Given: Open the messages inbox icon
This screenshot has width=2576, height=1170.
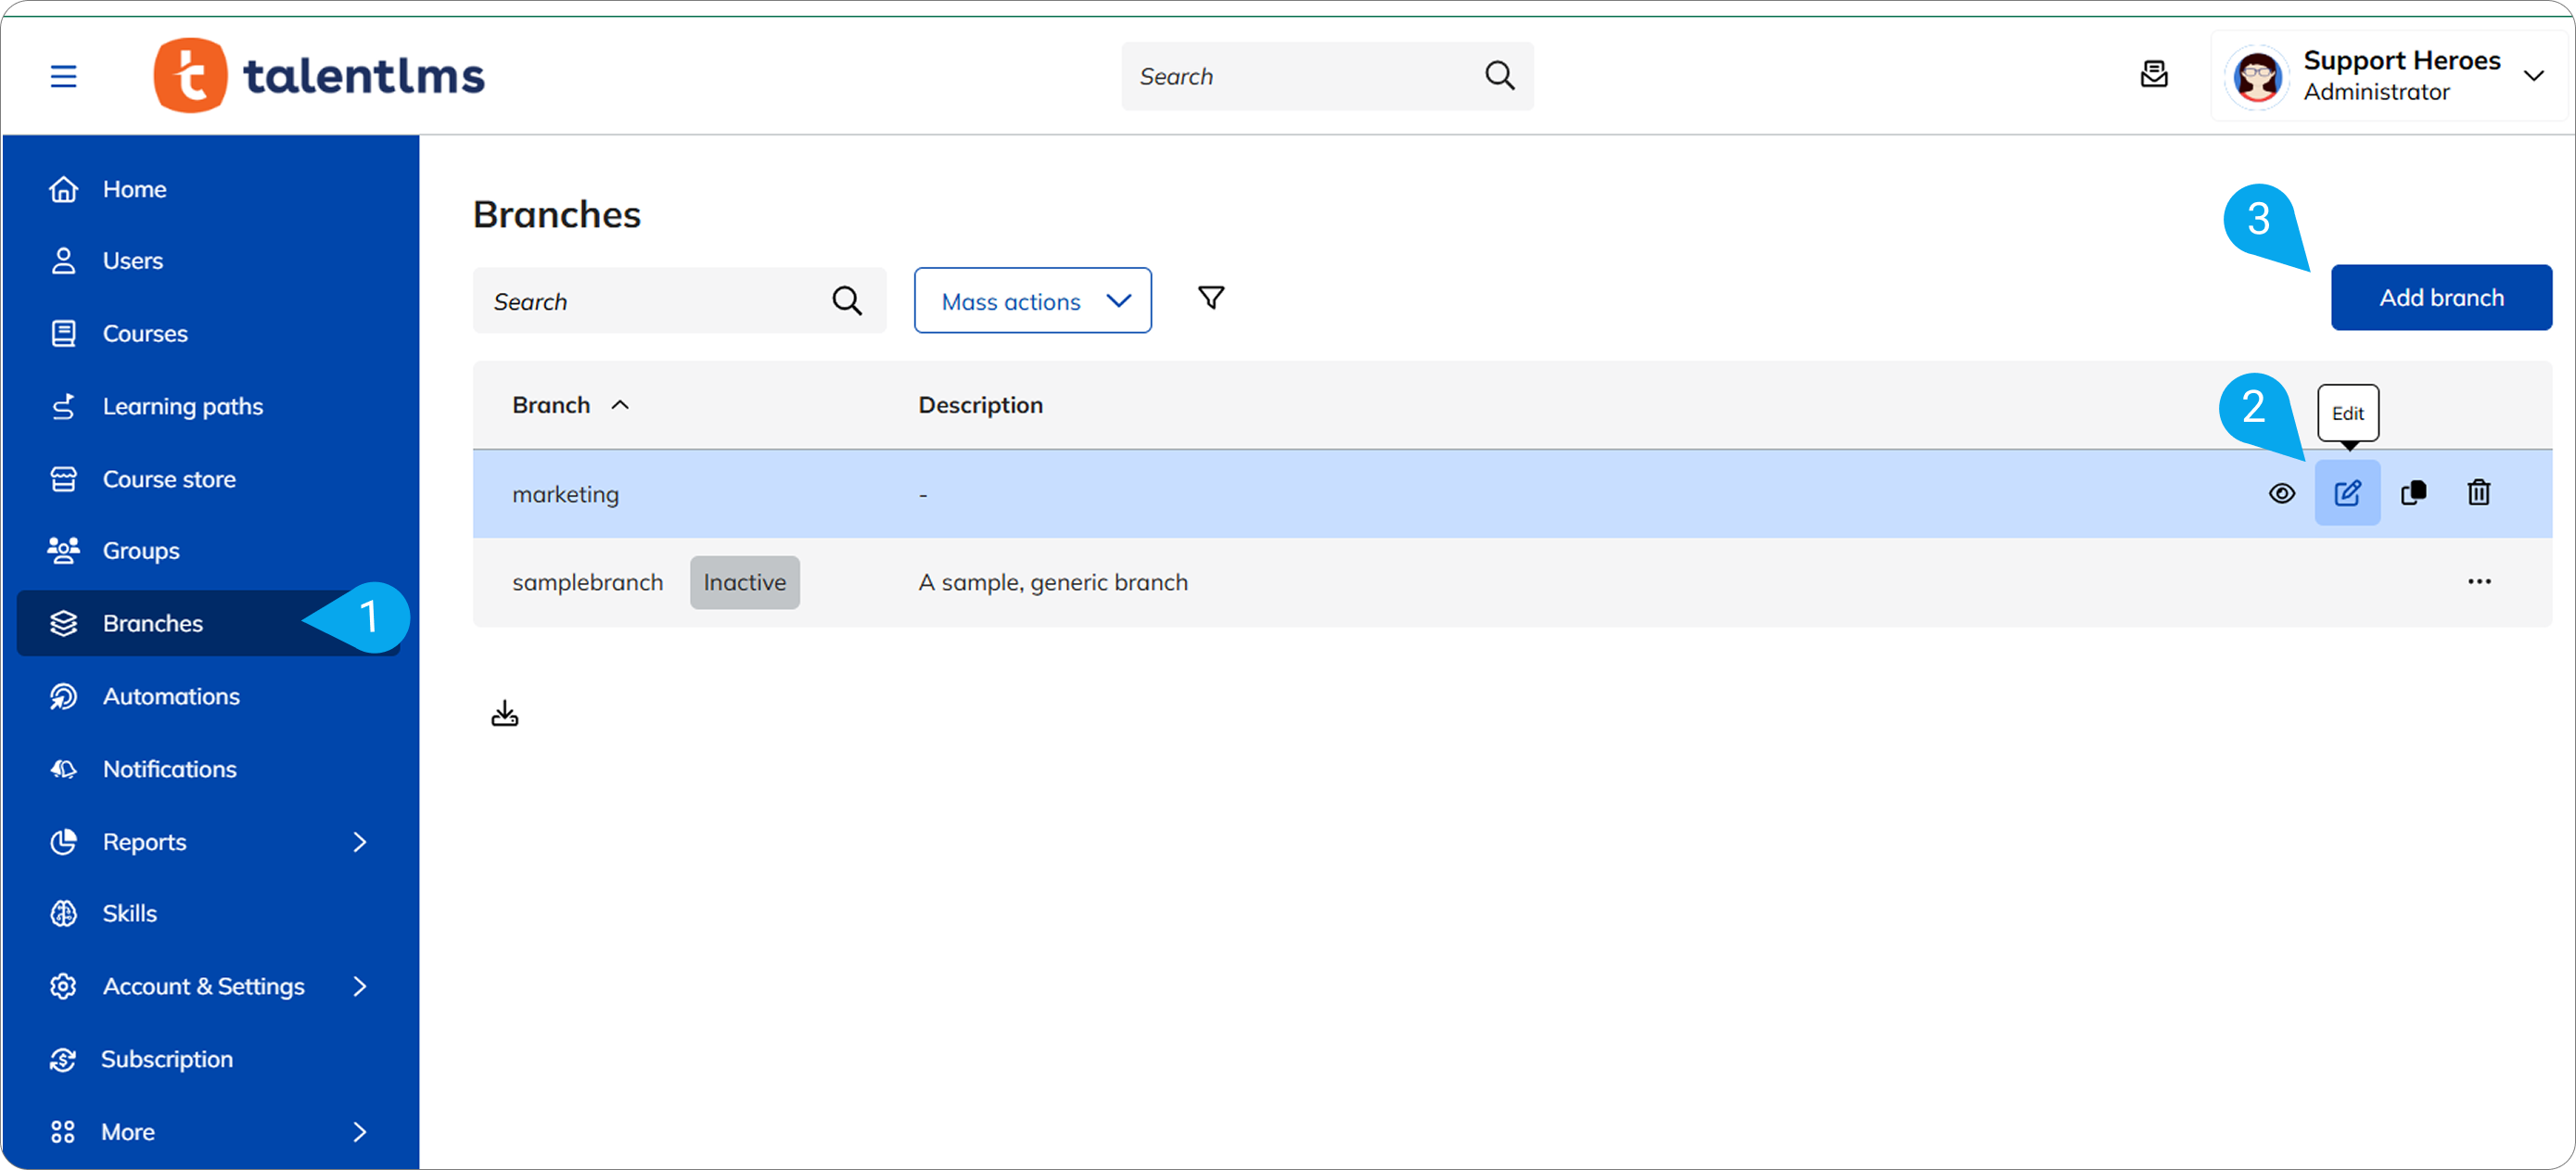Looking at the screenshot, I should [x=2153, y=75].
